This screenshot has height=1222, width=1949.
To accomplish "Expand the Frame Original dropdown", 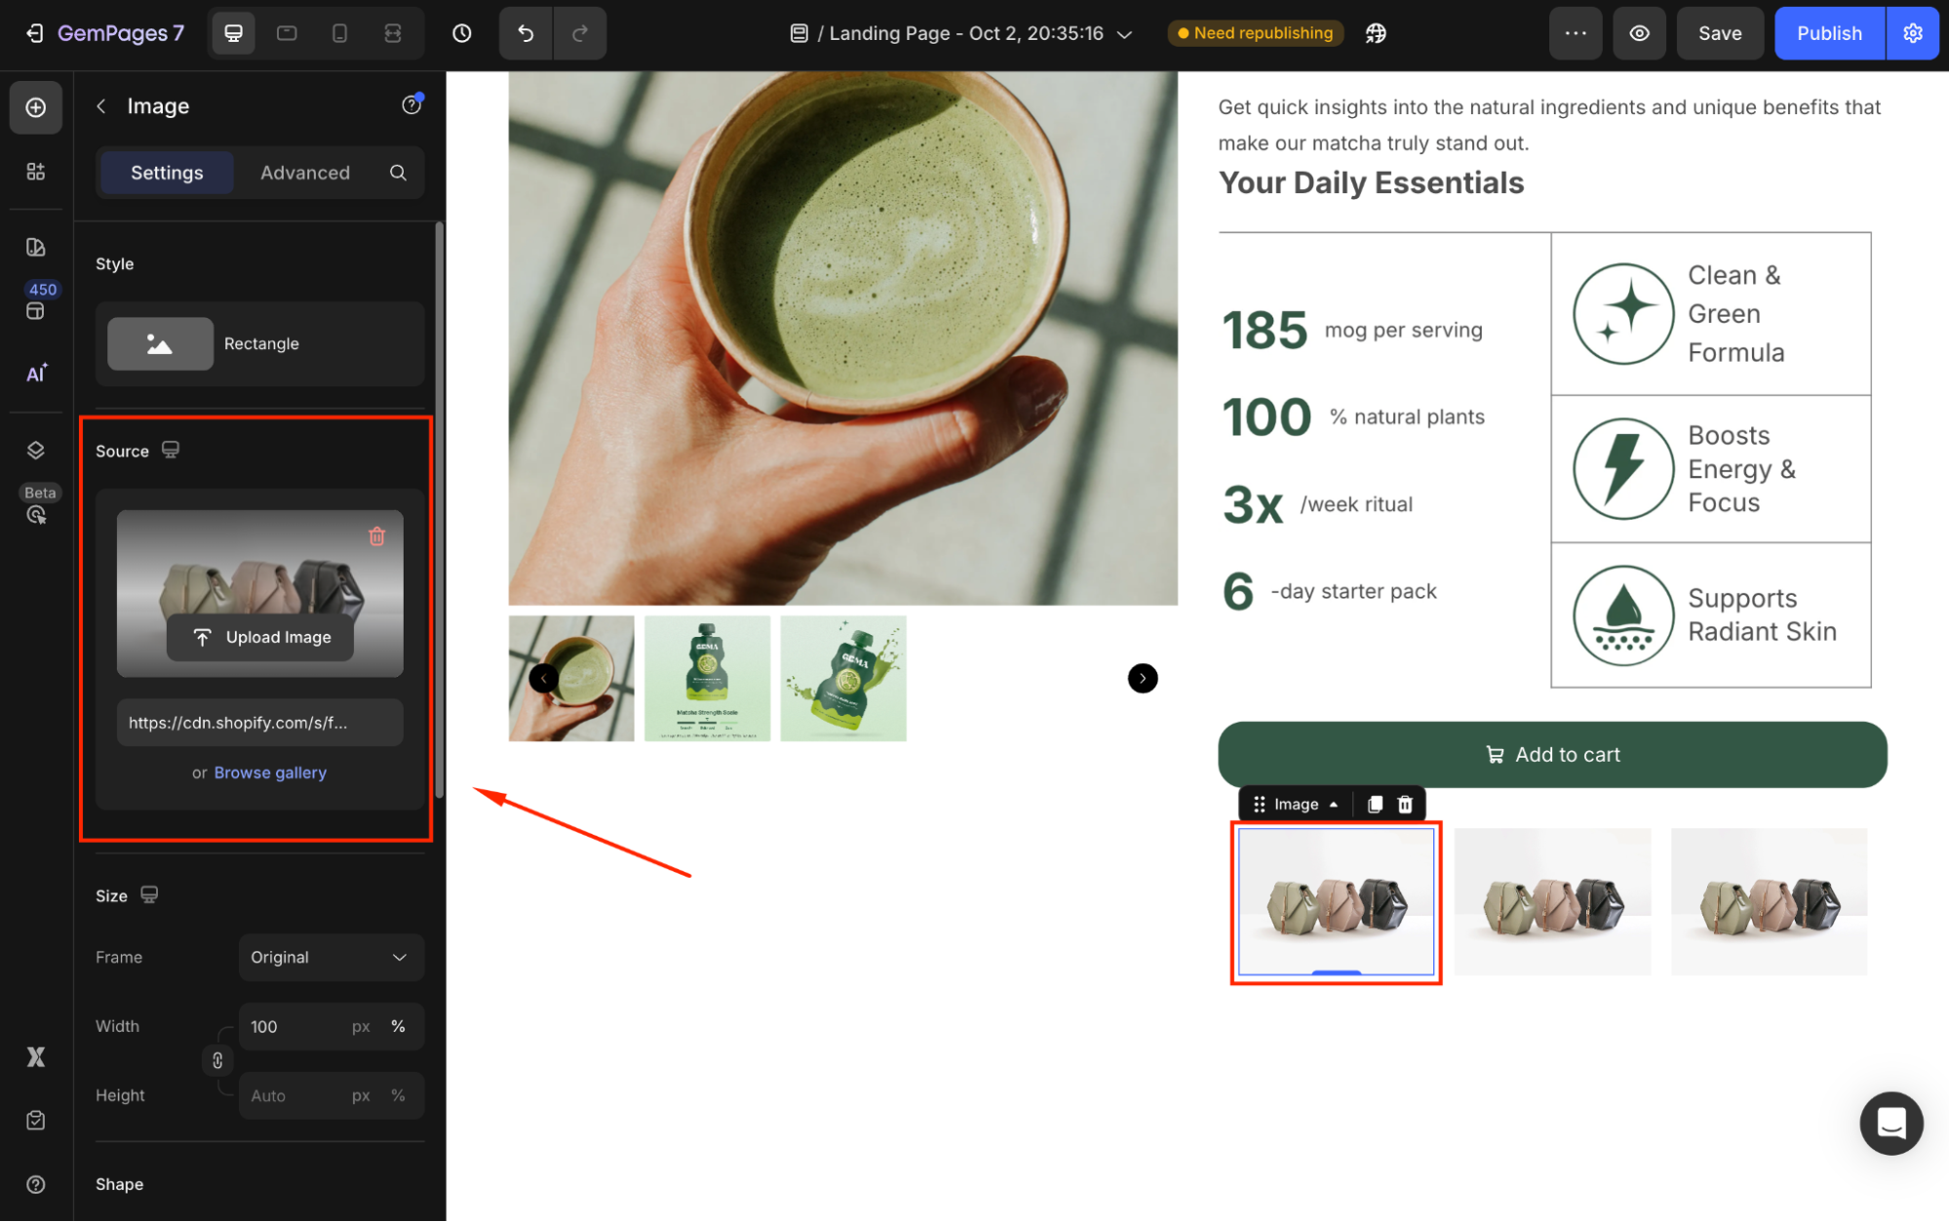I will [331, 957].
